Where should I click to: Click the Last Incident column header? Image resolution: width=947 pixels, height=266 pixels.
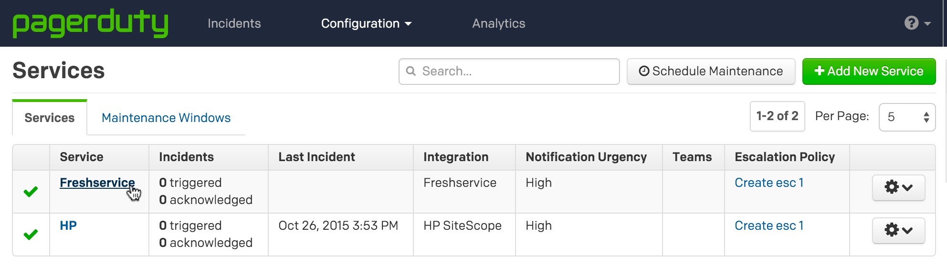point(316,157)
